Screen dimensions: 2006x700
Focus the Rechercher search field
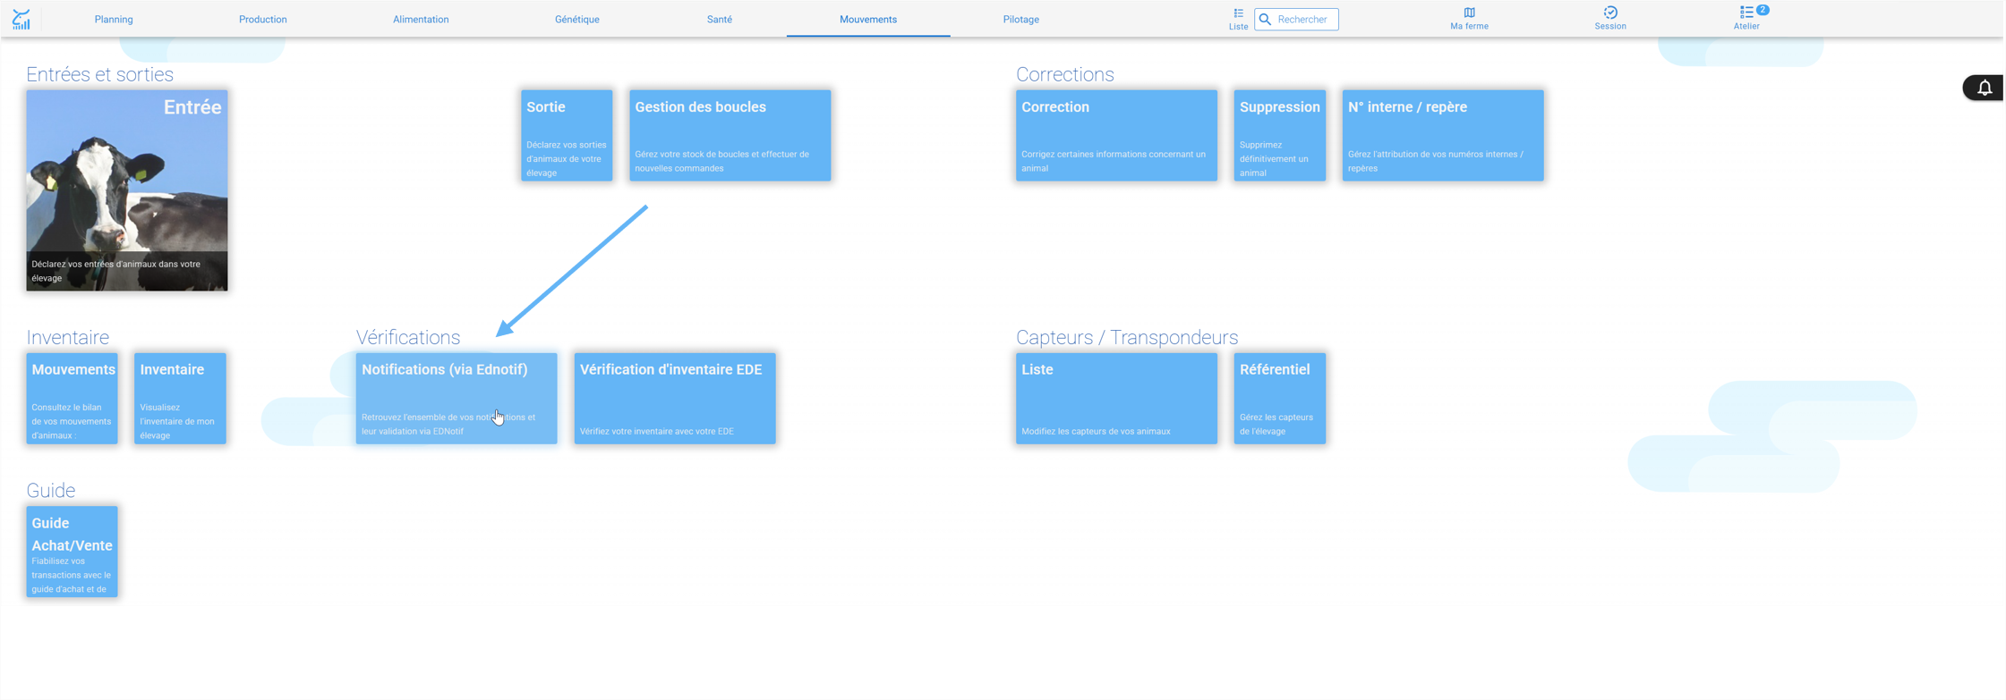tap(1296, 20)
